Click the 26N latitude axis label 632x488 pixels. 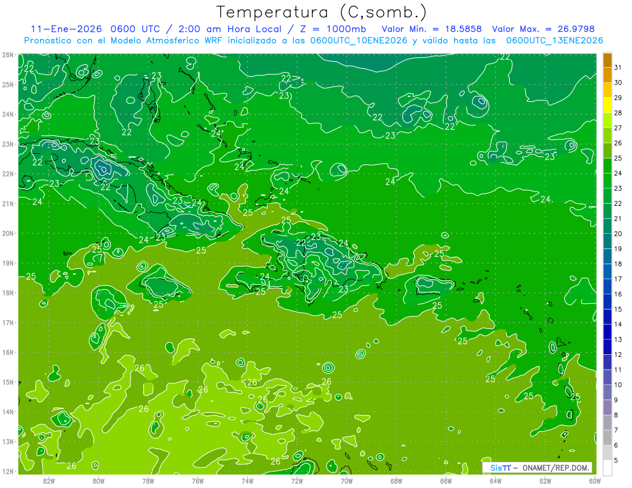(x=7, y=55)
